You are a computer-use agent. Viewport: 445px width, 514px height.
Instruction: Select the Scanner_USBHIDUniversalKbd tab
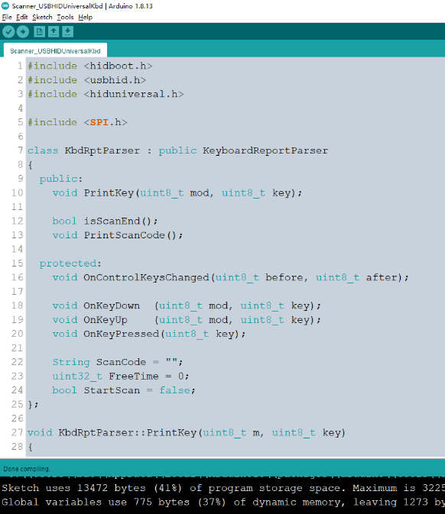point(55,51)
